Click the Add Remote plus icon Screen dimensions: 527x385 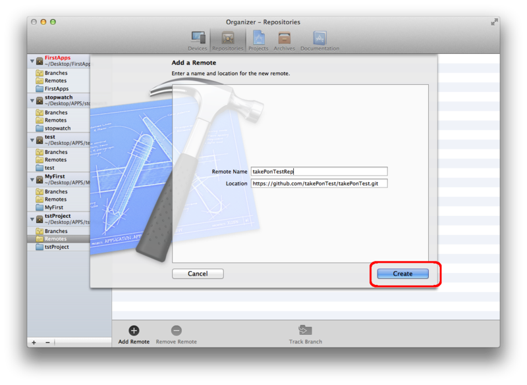(x=134, y=330)
